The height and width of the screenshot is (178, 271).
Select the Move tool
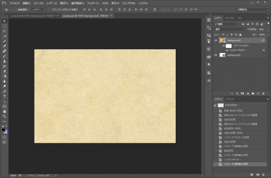(x=4, y=21)
